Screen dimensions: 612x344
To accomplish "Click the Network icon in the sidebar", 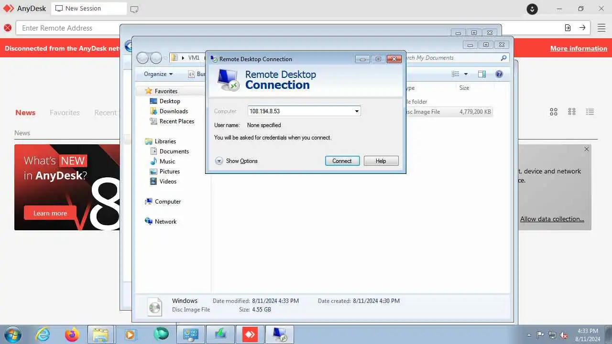I will (x=149, y=221).
